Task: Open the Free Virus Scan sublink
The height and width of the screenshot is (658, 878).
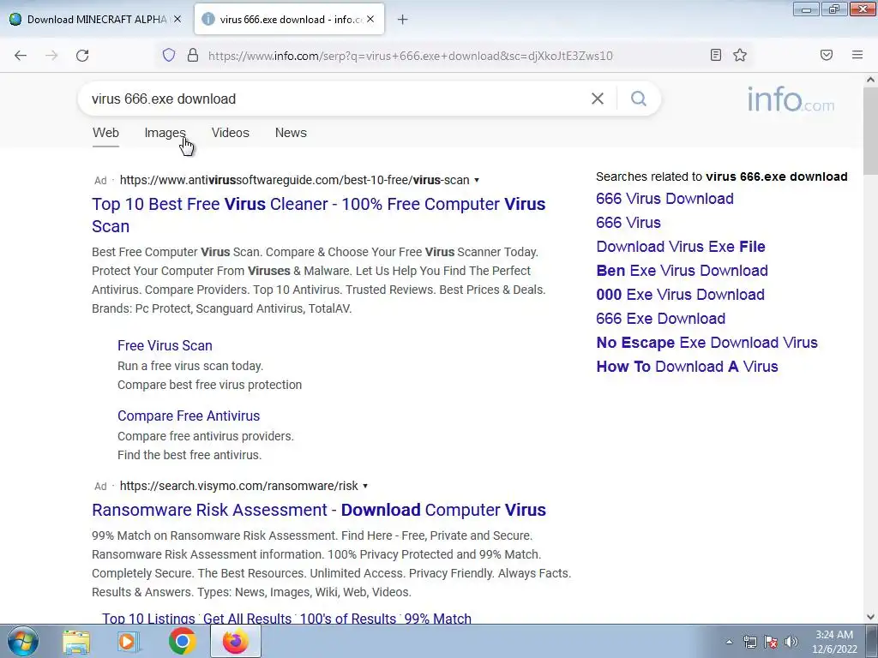Action: [x=165, y=345]
